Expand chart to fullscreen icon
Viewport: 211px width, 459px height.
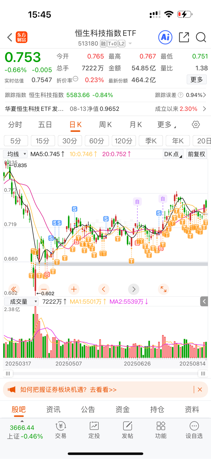pos(163,289)
